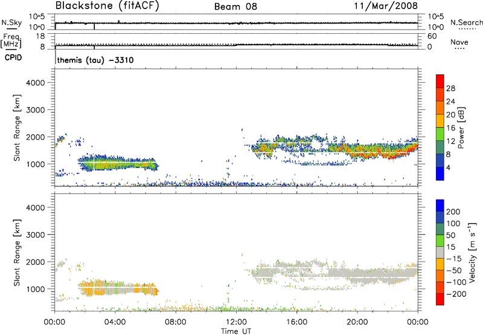Click the '04:00' time axis label
483x335 pixels.
tap(115, 322)
